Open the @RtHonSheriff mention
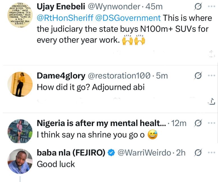The height and width of the screenshot is (182, 218). pos(67,18)
